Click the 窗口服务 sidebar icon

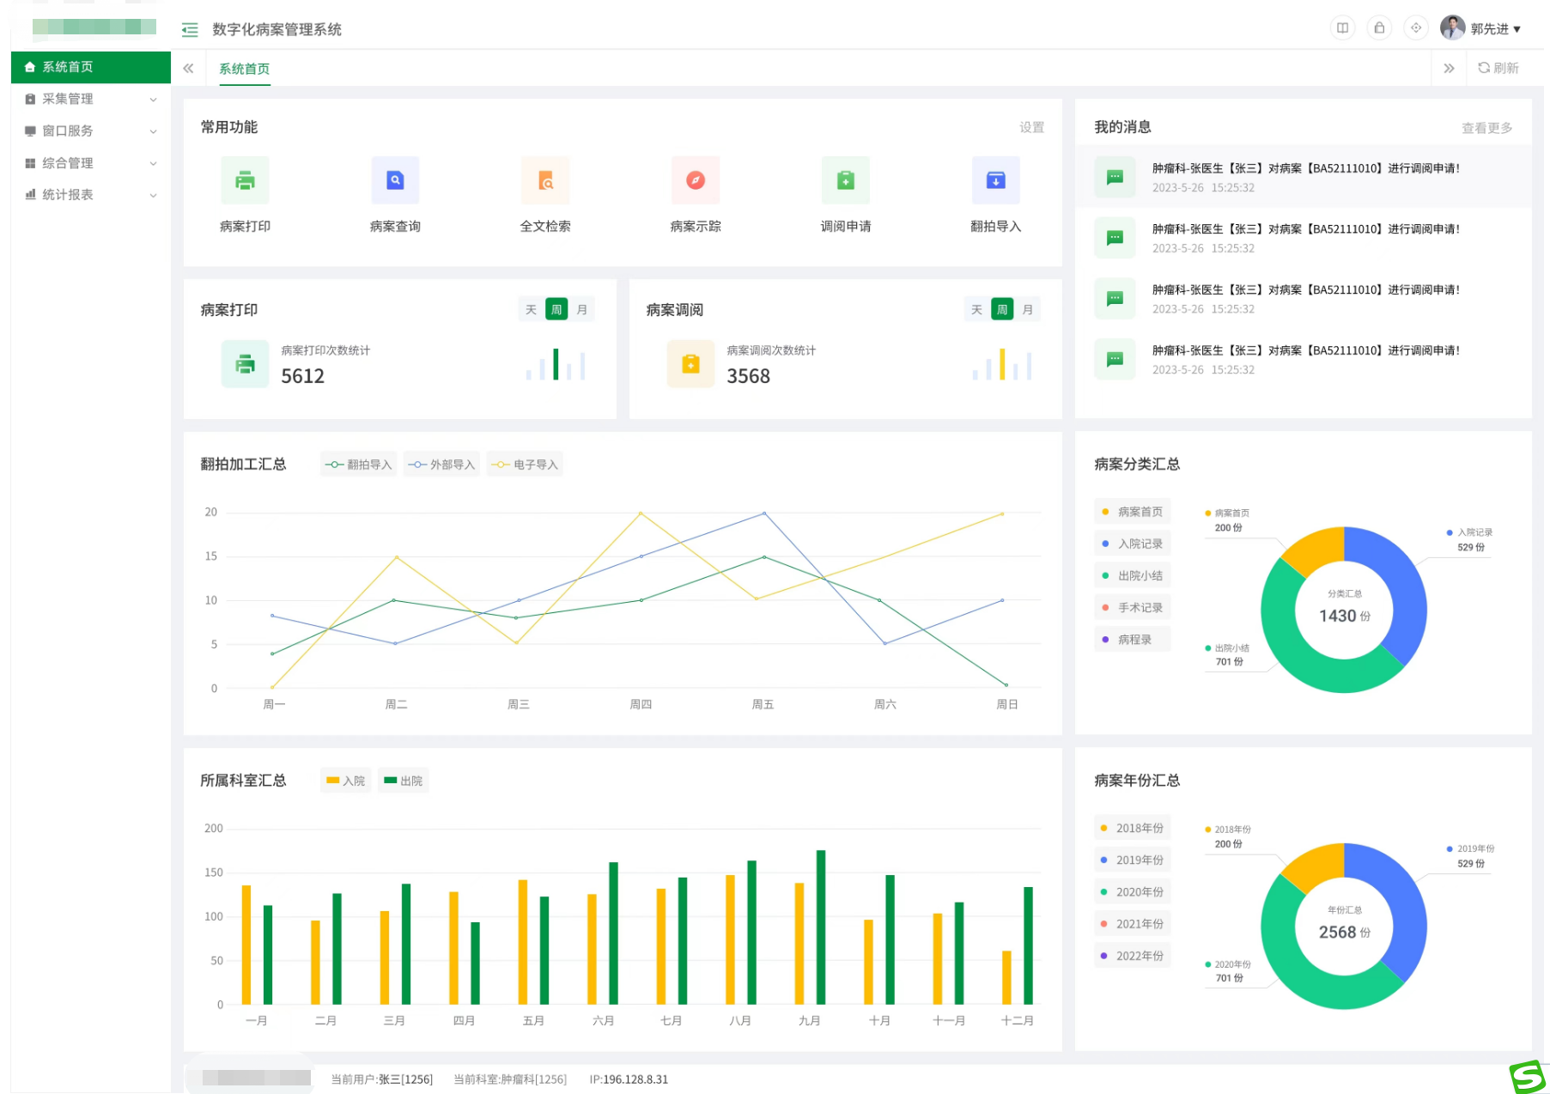tap(30, 131)
